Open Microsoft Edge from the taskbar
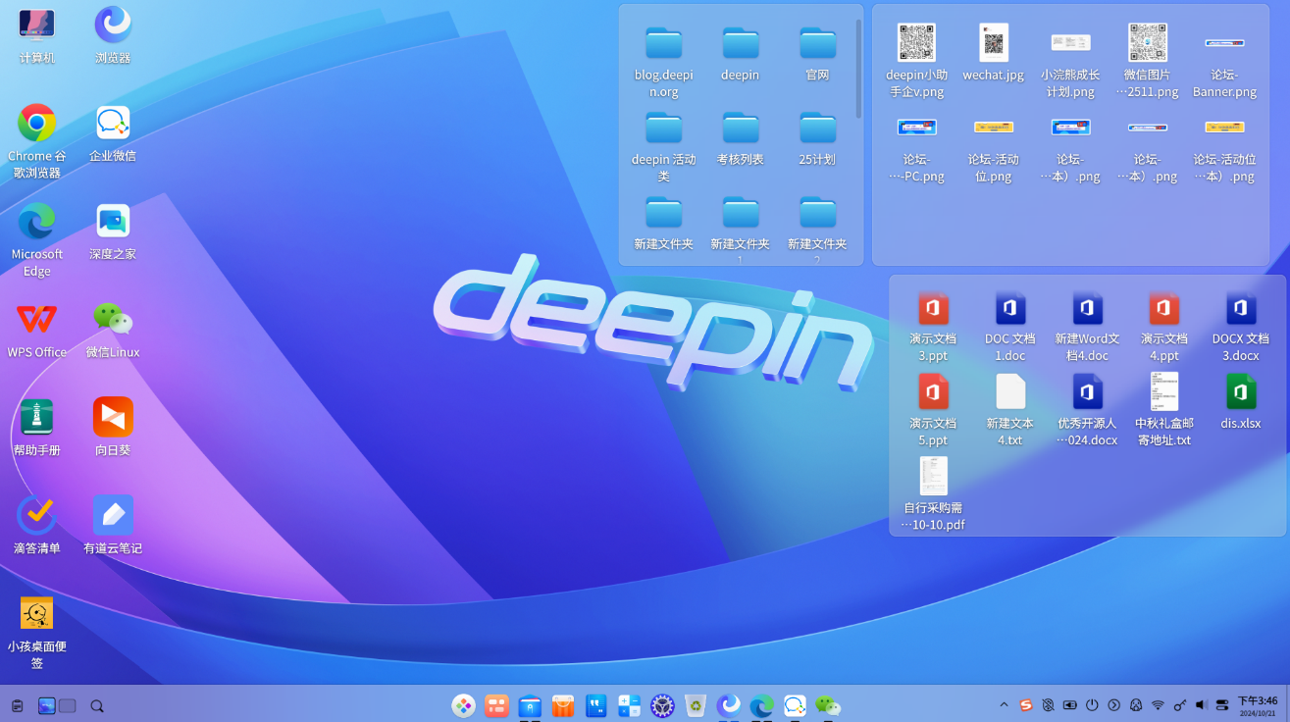This screenshot has width=1290, height=722. (x=762, y=705)
